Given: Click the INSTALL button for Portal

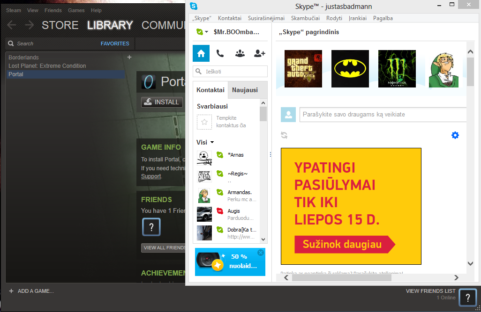Looking at the screenshot, I should (x=162, y=102).
